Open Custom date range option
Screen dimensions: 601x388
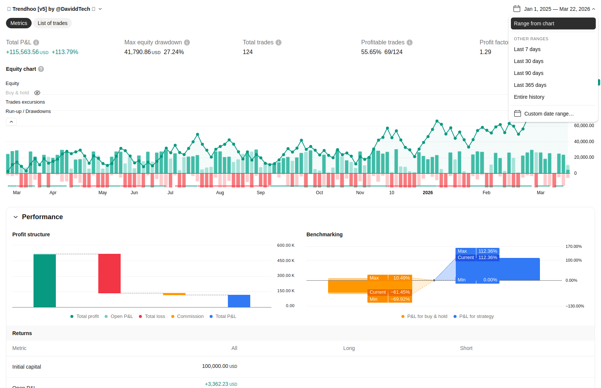[x=548, y=114]
